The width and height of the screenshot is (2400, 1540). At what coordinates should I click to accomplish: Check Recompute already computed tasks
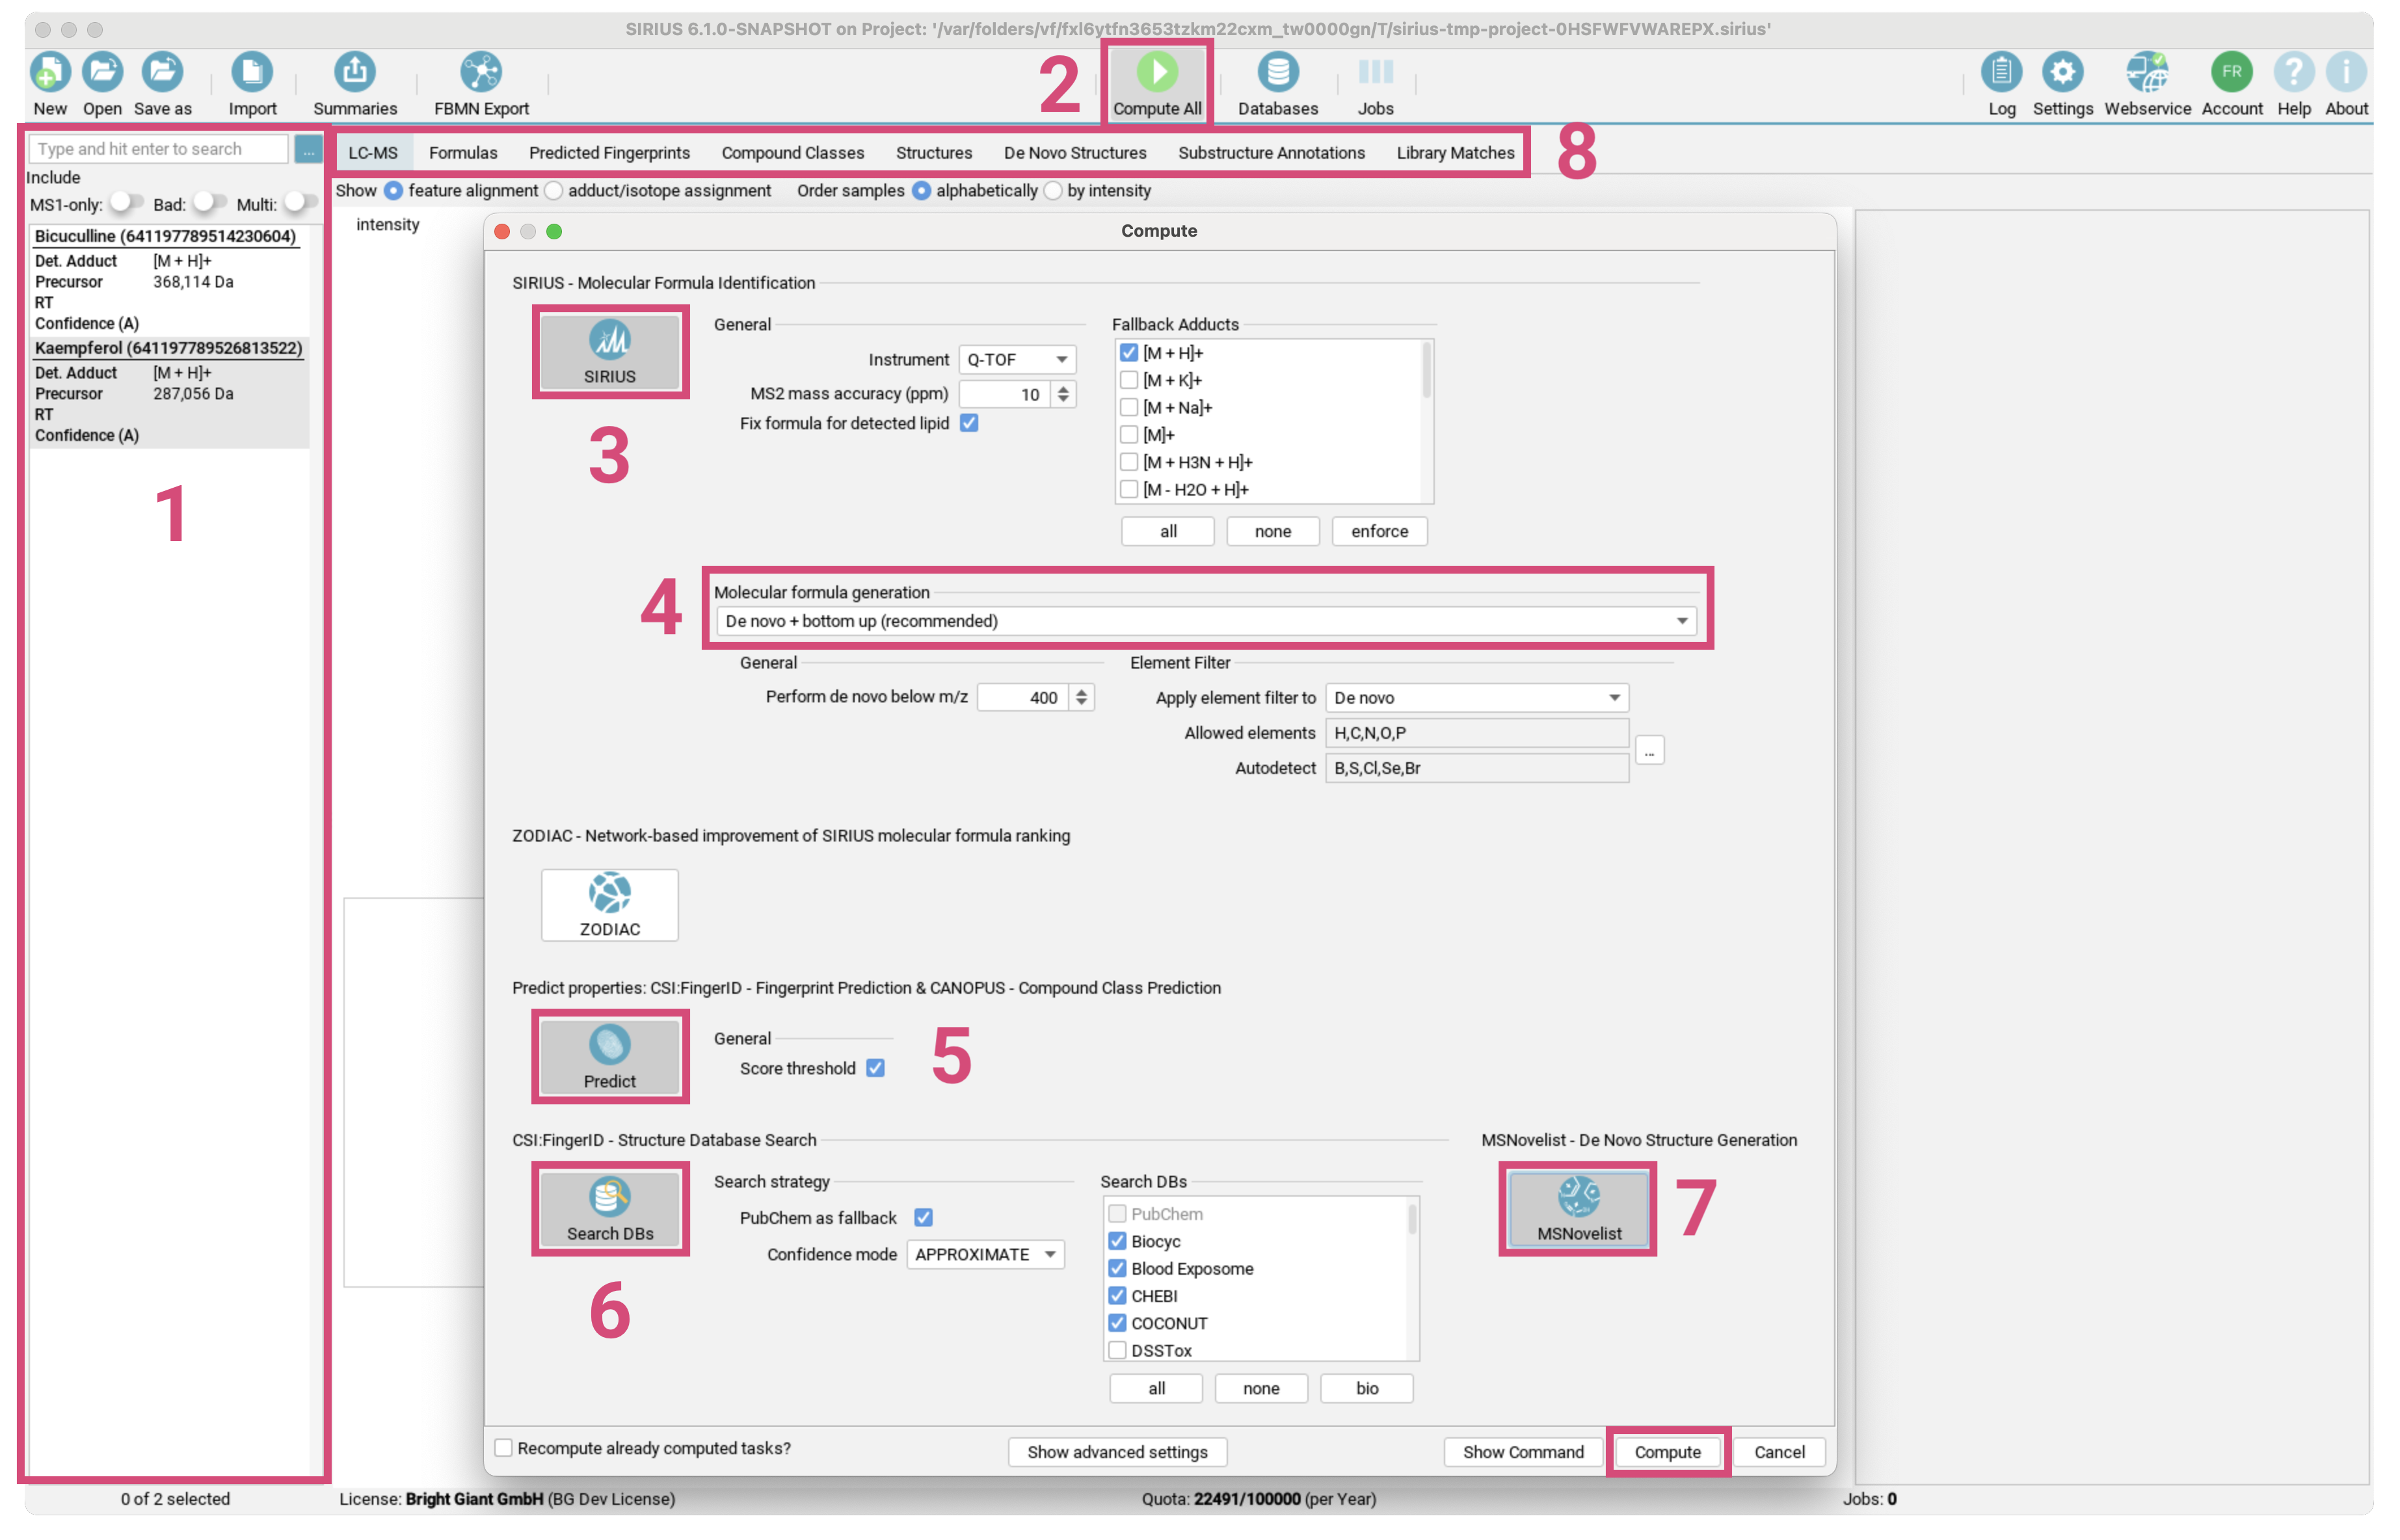pyautogui.click(x=504, y=1448)
